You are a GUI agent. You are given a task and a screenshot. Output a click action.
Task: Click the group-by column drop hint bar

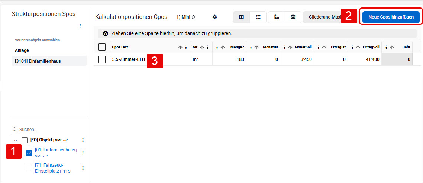[257, 33]
